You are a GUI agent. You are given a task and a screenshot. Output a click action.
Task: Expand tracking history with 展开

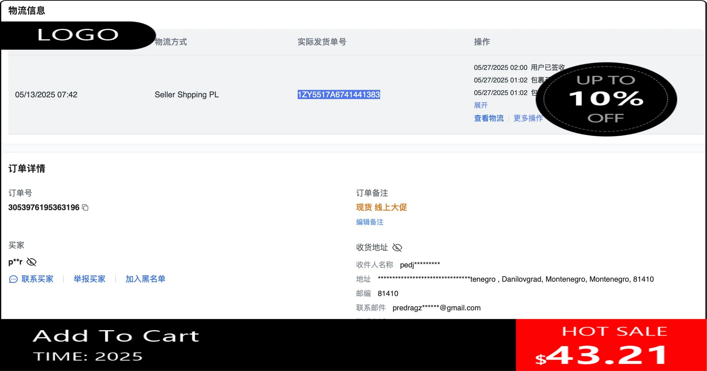tap(480, 105)
